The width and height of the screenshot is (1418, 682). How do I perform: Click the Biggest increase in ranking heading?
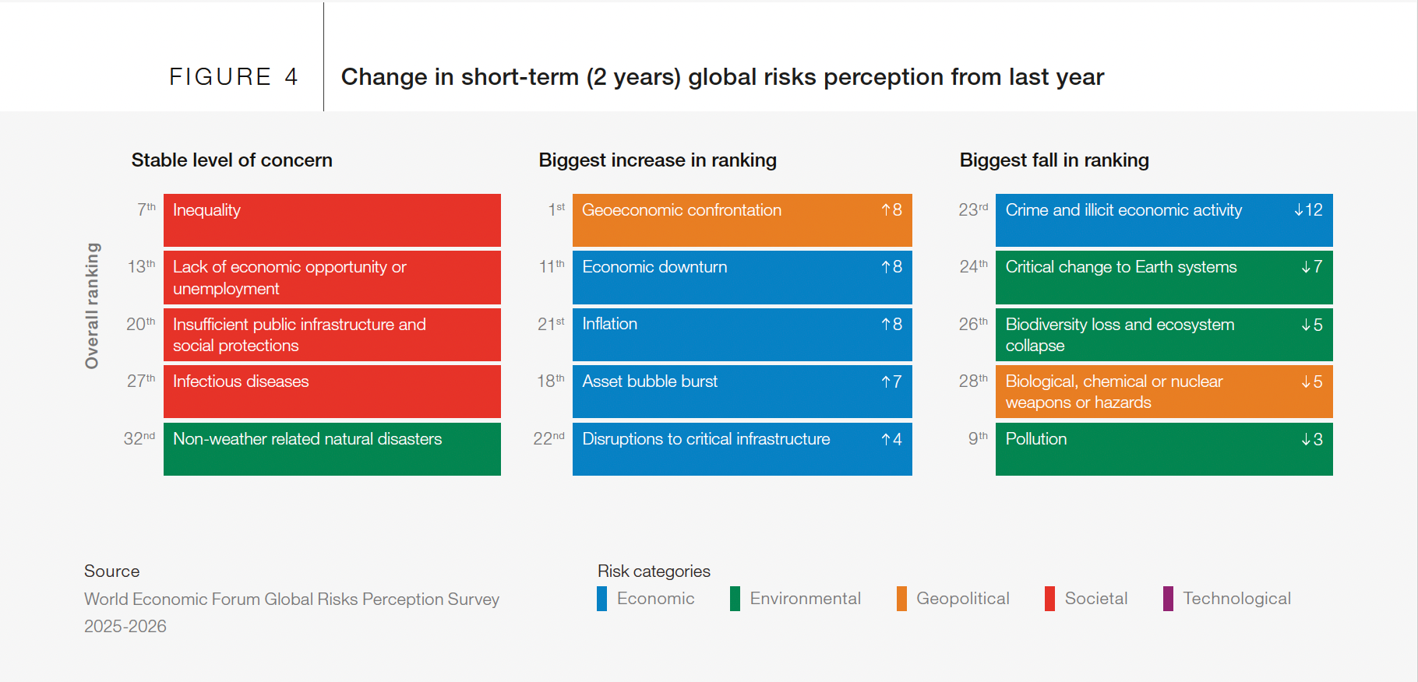point(658,160)
